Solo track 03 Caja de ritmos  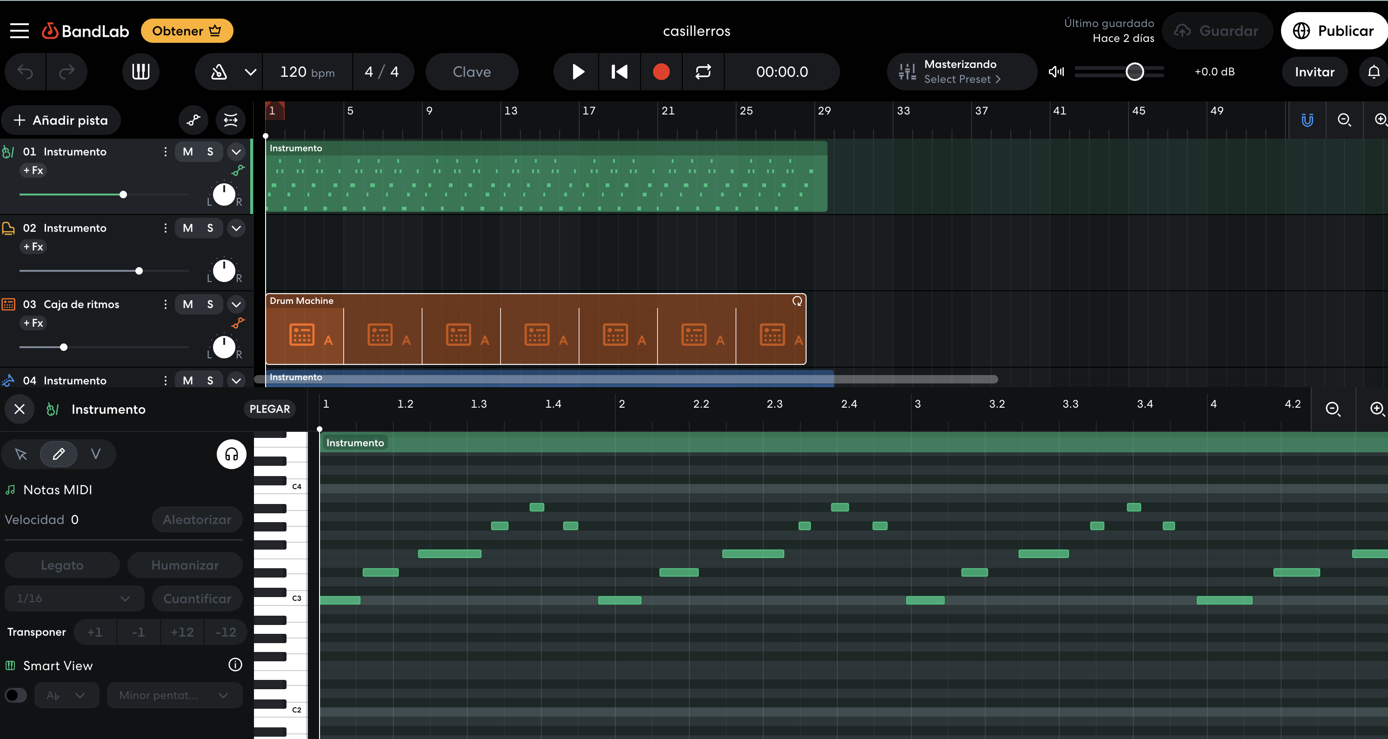pyautogui.click(x=210, y=304)
